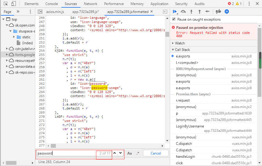
Task: Click the horizontal code scrollbar thumb
Action: [53, 146]
